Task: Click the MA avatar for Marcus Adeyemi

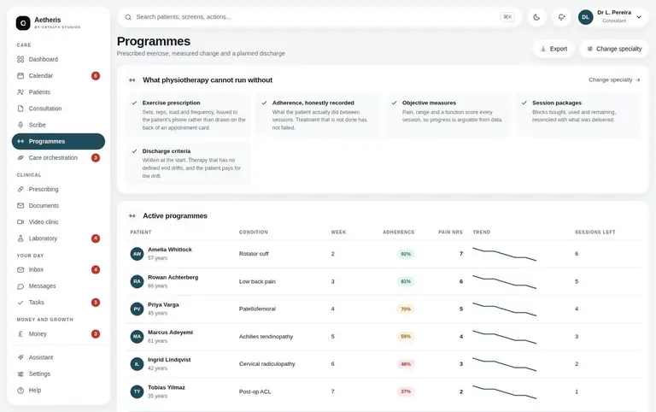Action: coord(137,337)
